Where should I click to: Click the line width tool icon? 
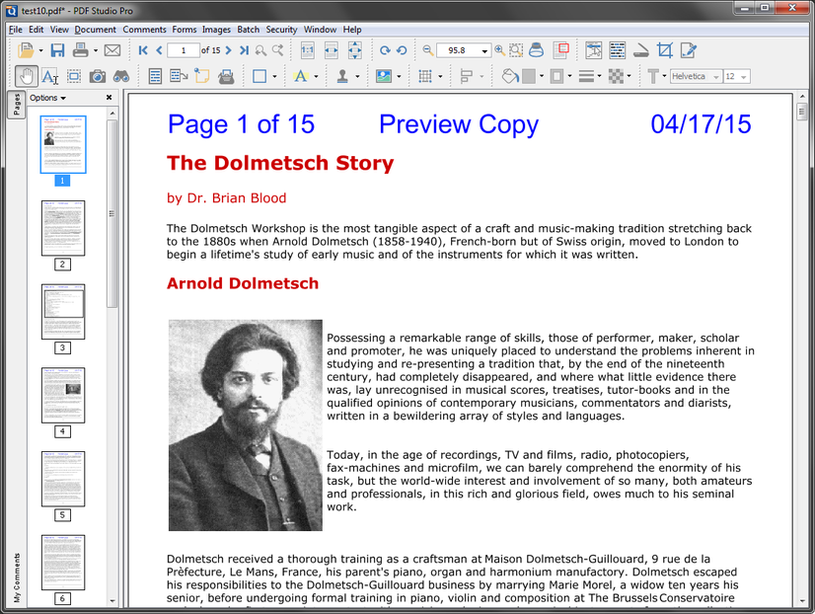[586, 76]
